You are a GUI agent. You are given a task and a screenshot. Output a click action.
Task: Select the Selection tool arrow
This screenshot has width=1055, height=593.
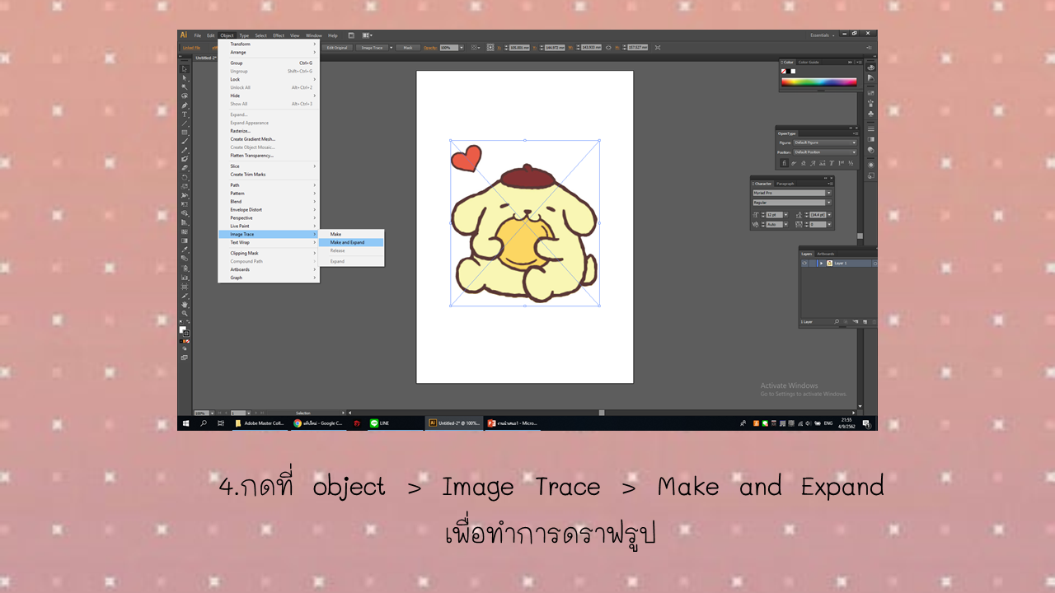(185, 69)
